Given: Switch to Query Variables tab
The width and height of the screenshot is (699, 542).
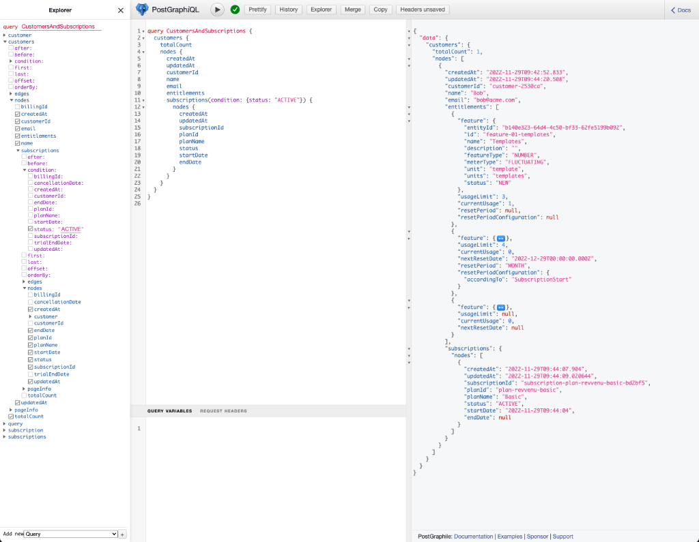Looking at the screenshot, I should (169, 411).
